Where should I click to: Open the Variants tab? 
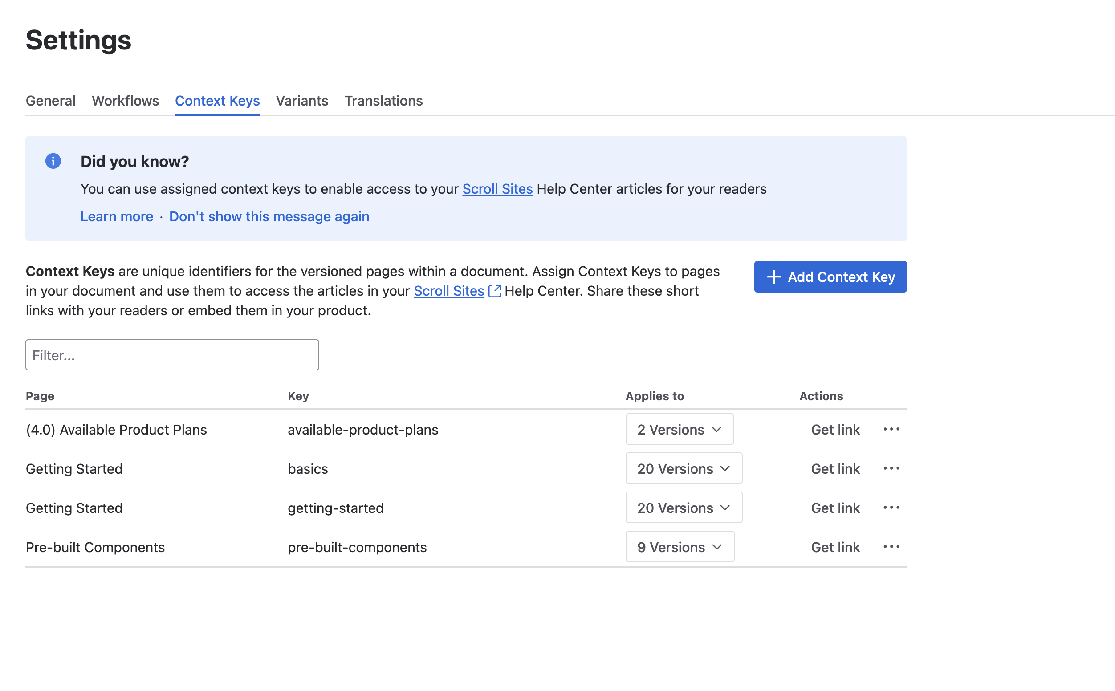pyautogui.click(x=302, y=101)
